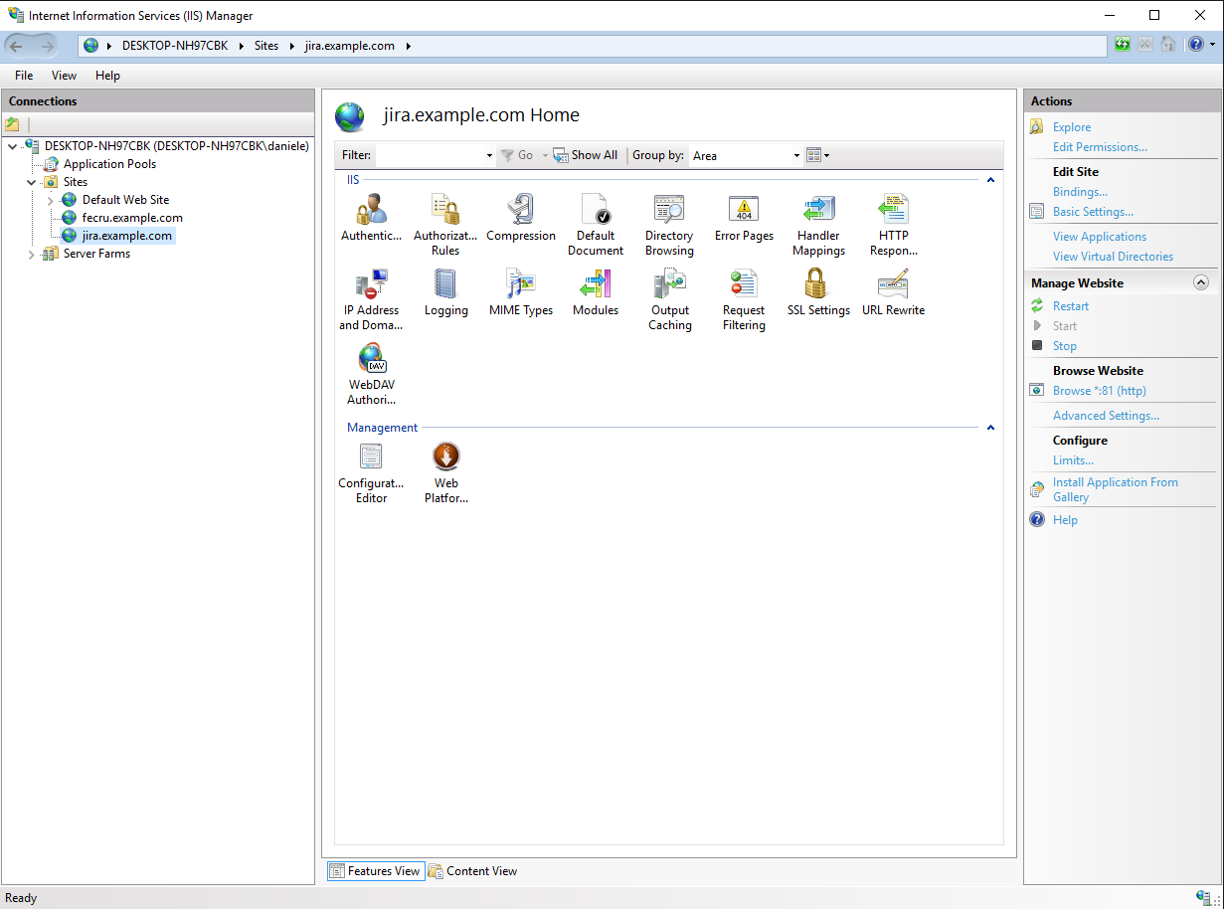Viewport: 1224px width, 909px height.
Task: Click View Applications link
Action: coord(1100,237)
